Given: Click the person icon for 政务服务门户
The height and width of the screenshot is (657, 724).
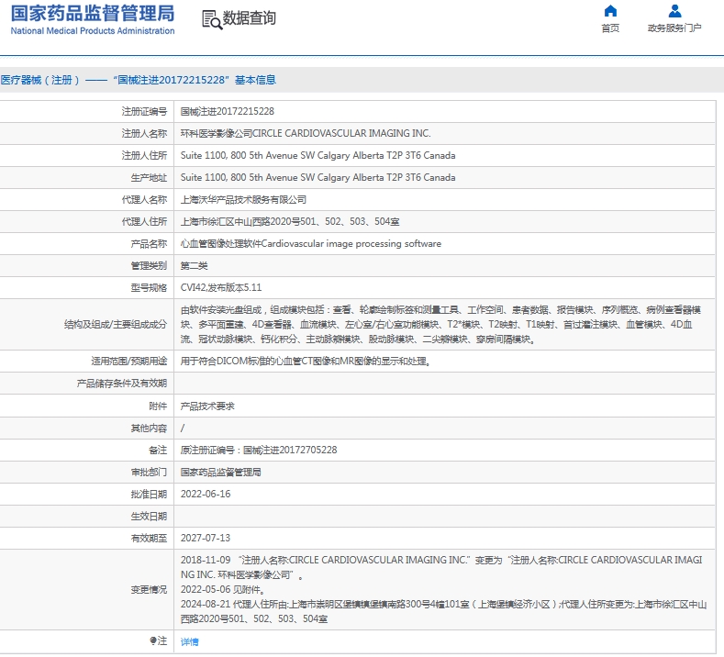Looking at the screenshot, I should click(x=674, y=11).
